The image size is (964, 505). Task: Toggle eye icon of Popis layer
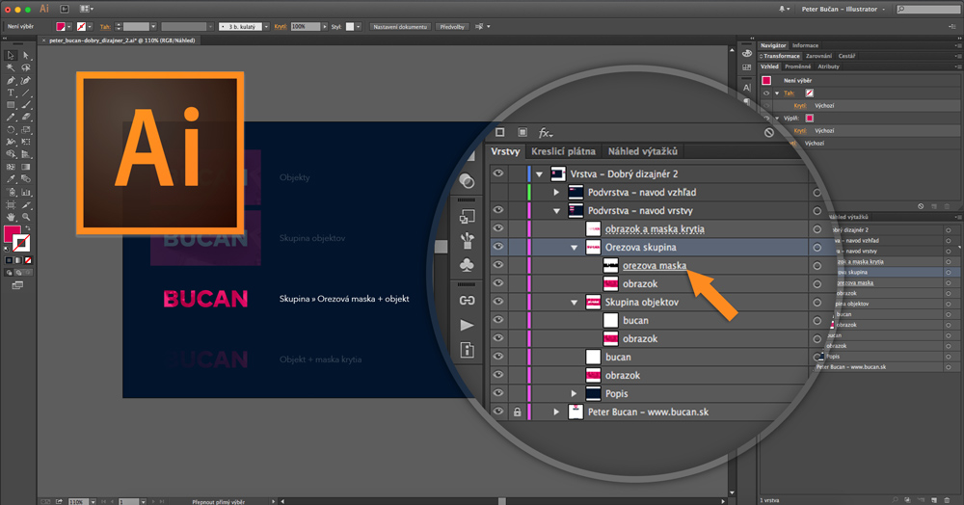498,393
